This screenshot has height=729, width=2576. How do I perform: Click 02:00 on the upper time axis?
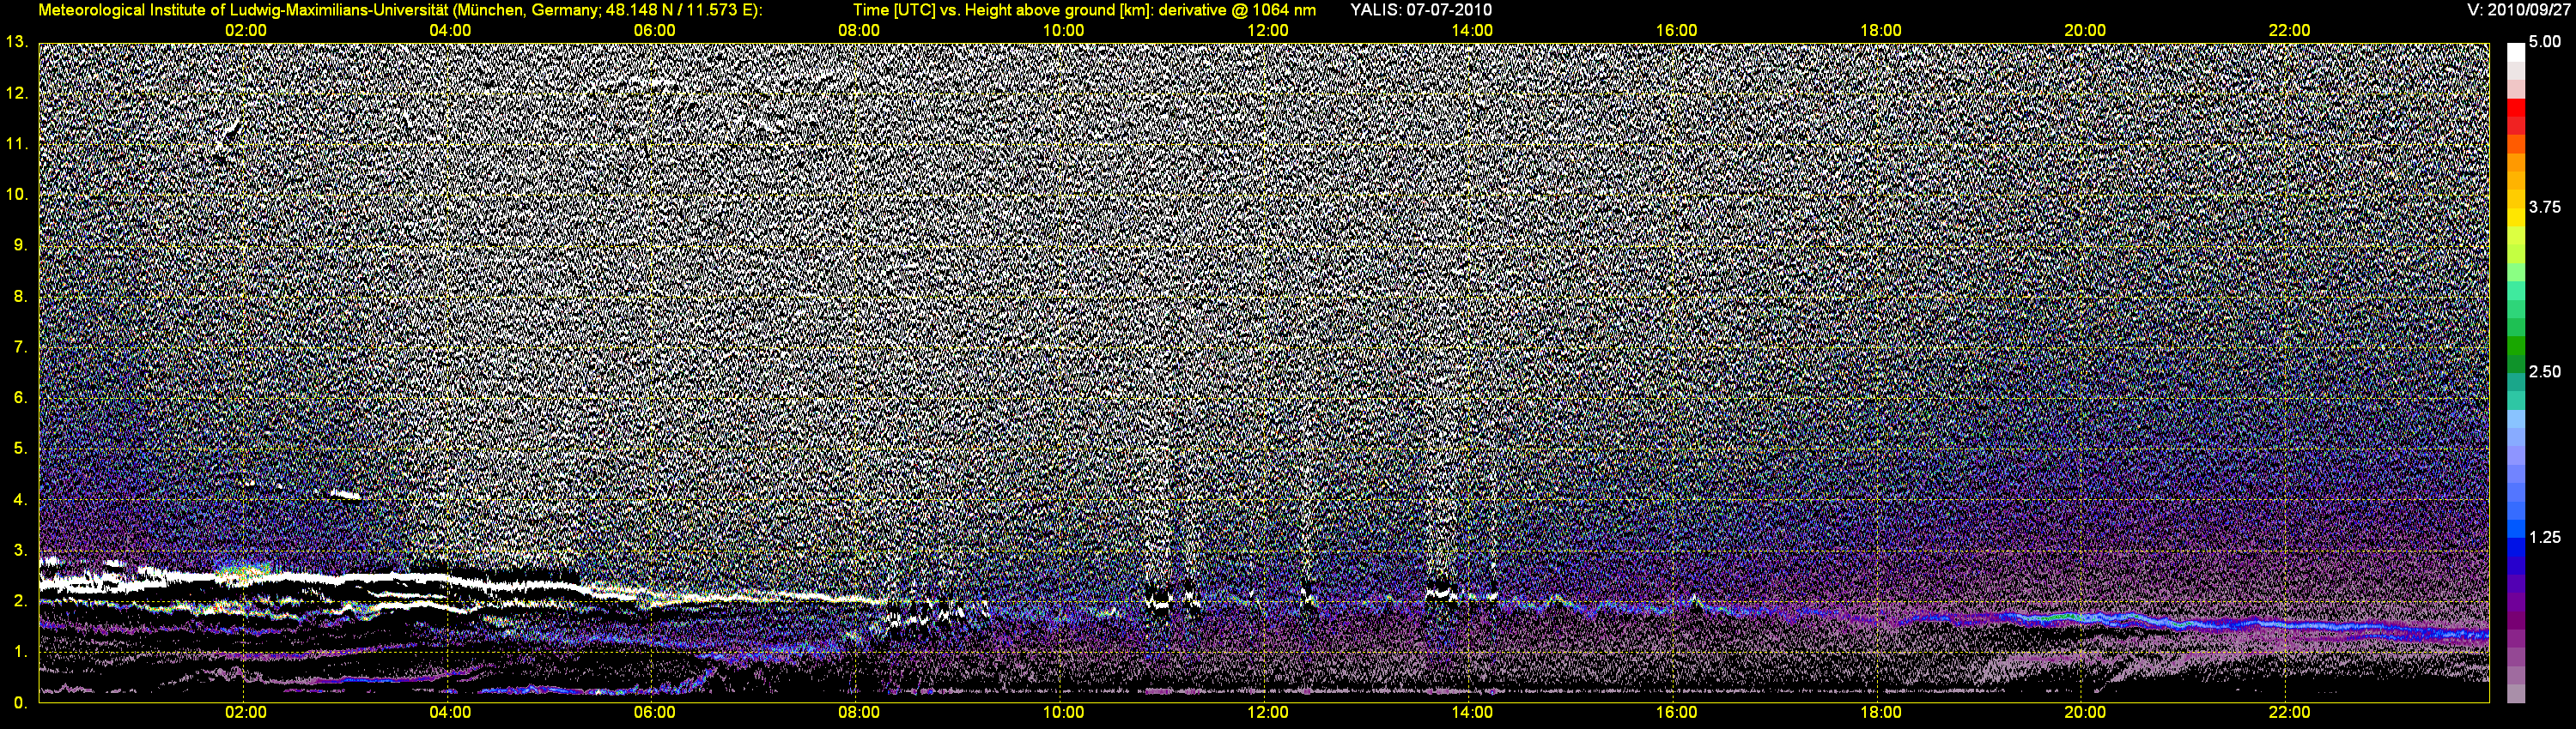coord(245,30)
